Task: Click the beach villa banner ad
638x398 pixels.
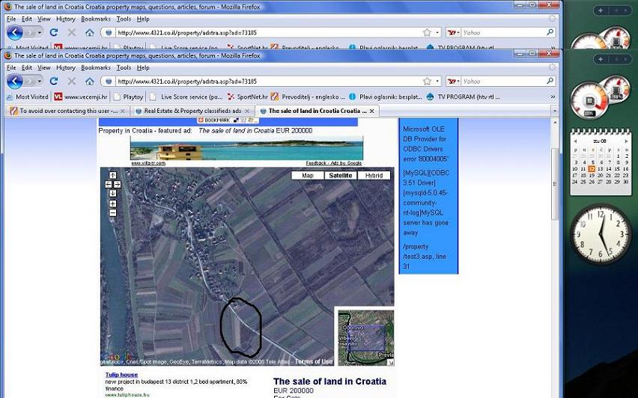Action: click(x=246, y=148)
